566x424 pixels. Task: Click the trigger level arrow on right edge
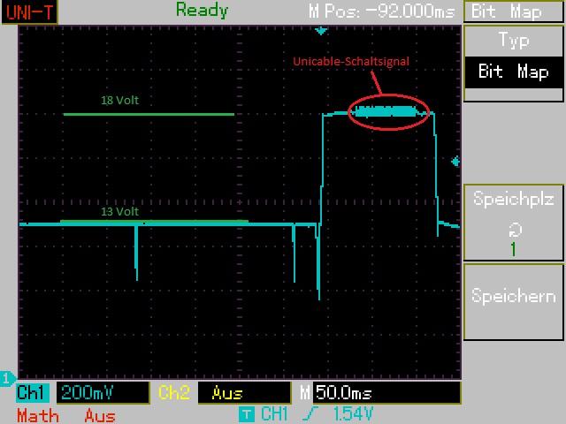coord(455,162)
